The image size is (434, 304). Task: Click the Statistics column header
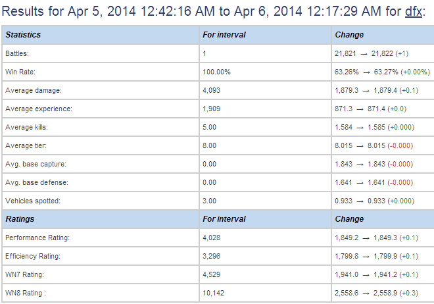[23, 35]
